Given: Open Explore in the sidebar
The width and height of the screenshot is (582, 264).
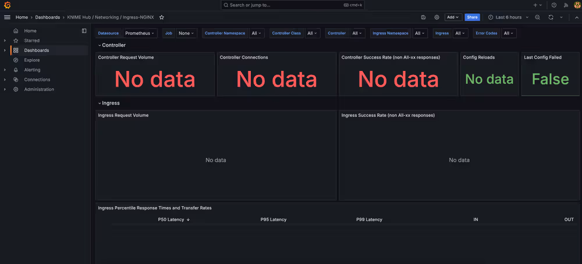Looking at the screenshot, I should coord(32,60).
